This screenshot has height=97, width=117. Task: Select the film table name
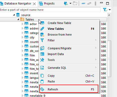tap(32, 55)
